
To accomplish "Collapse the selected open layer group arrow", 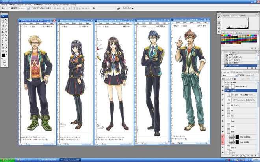I will (x=225, y=91).
